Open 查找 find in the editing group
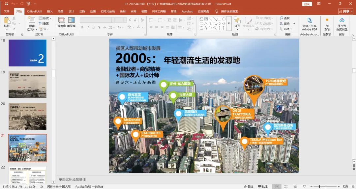The width and height of the screenshot is (356, 189). coord(285,18)
